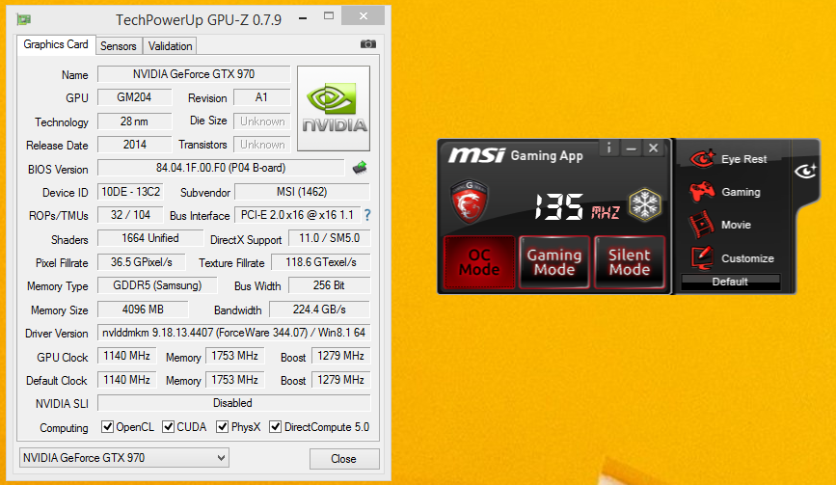
Task: Toggle the DirectCompute 5.0 checkbox
Action: click(275, 427)
